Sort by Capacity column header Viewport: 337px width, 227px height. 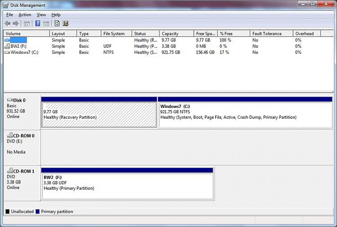177,34
